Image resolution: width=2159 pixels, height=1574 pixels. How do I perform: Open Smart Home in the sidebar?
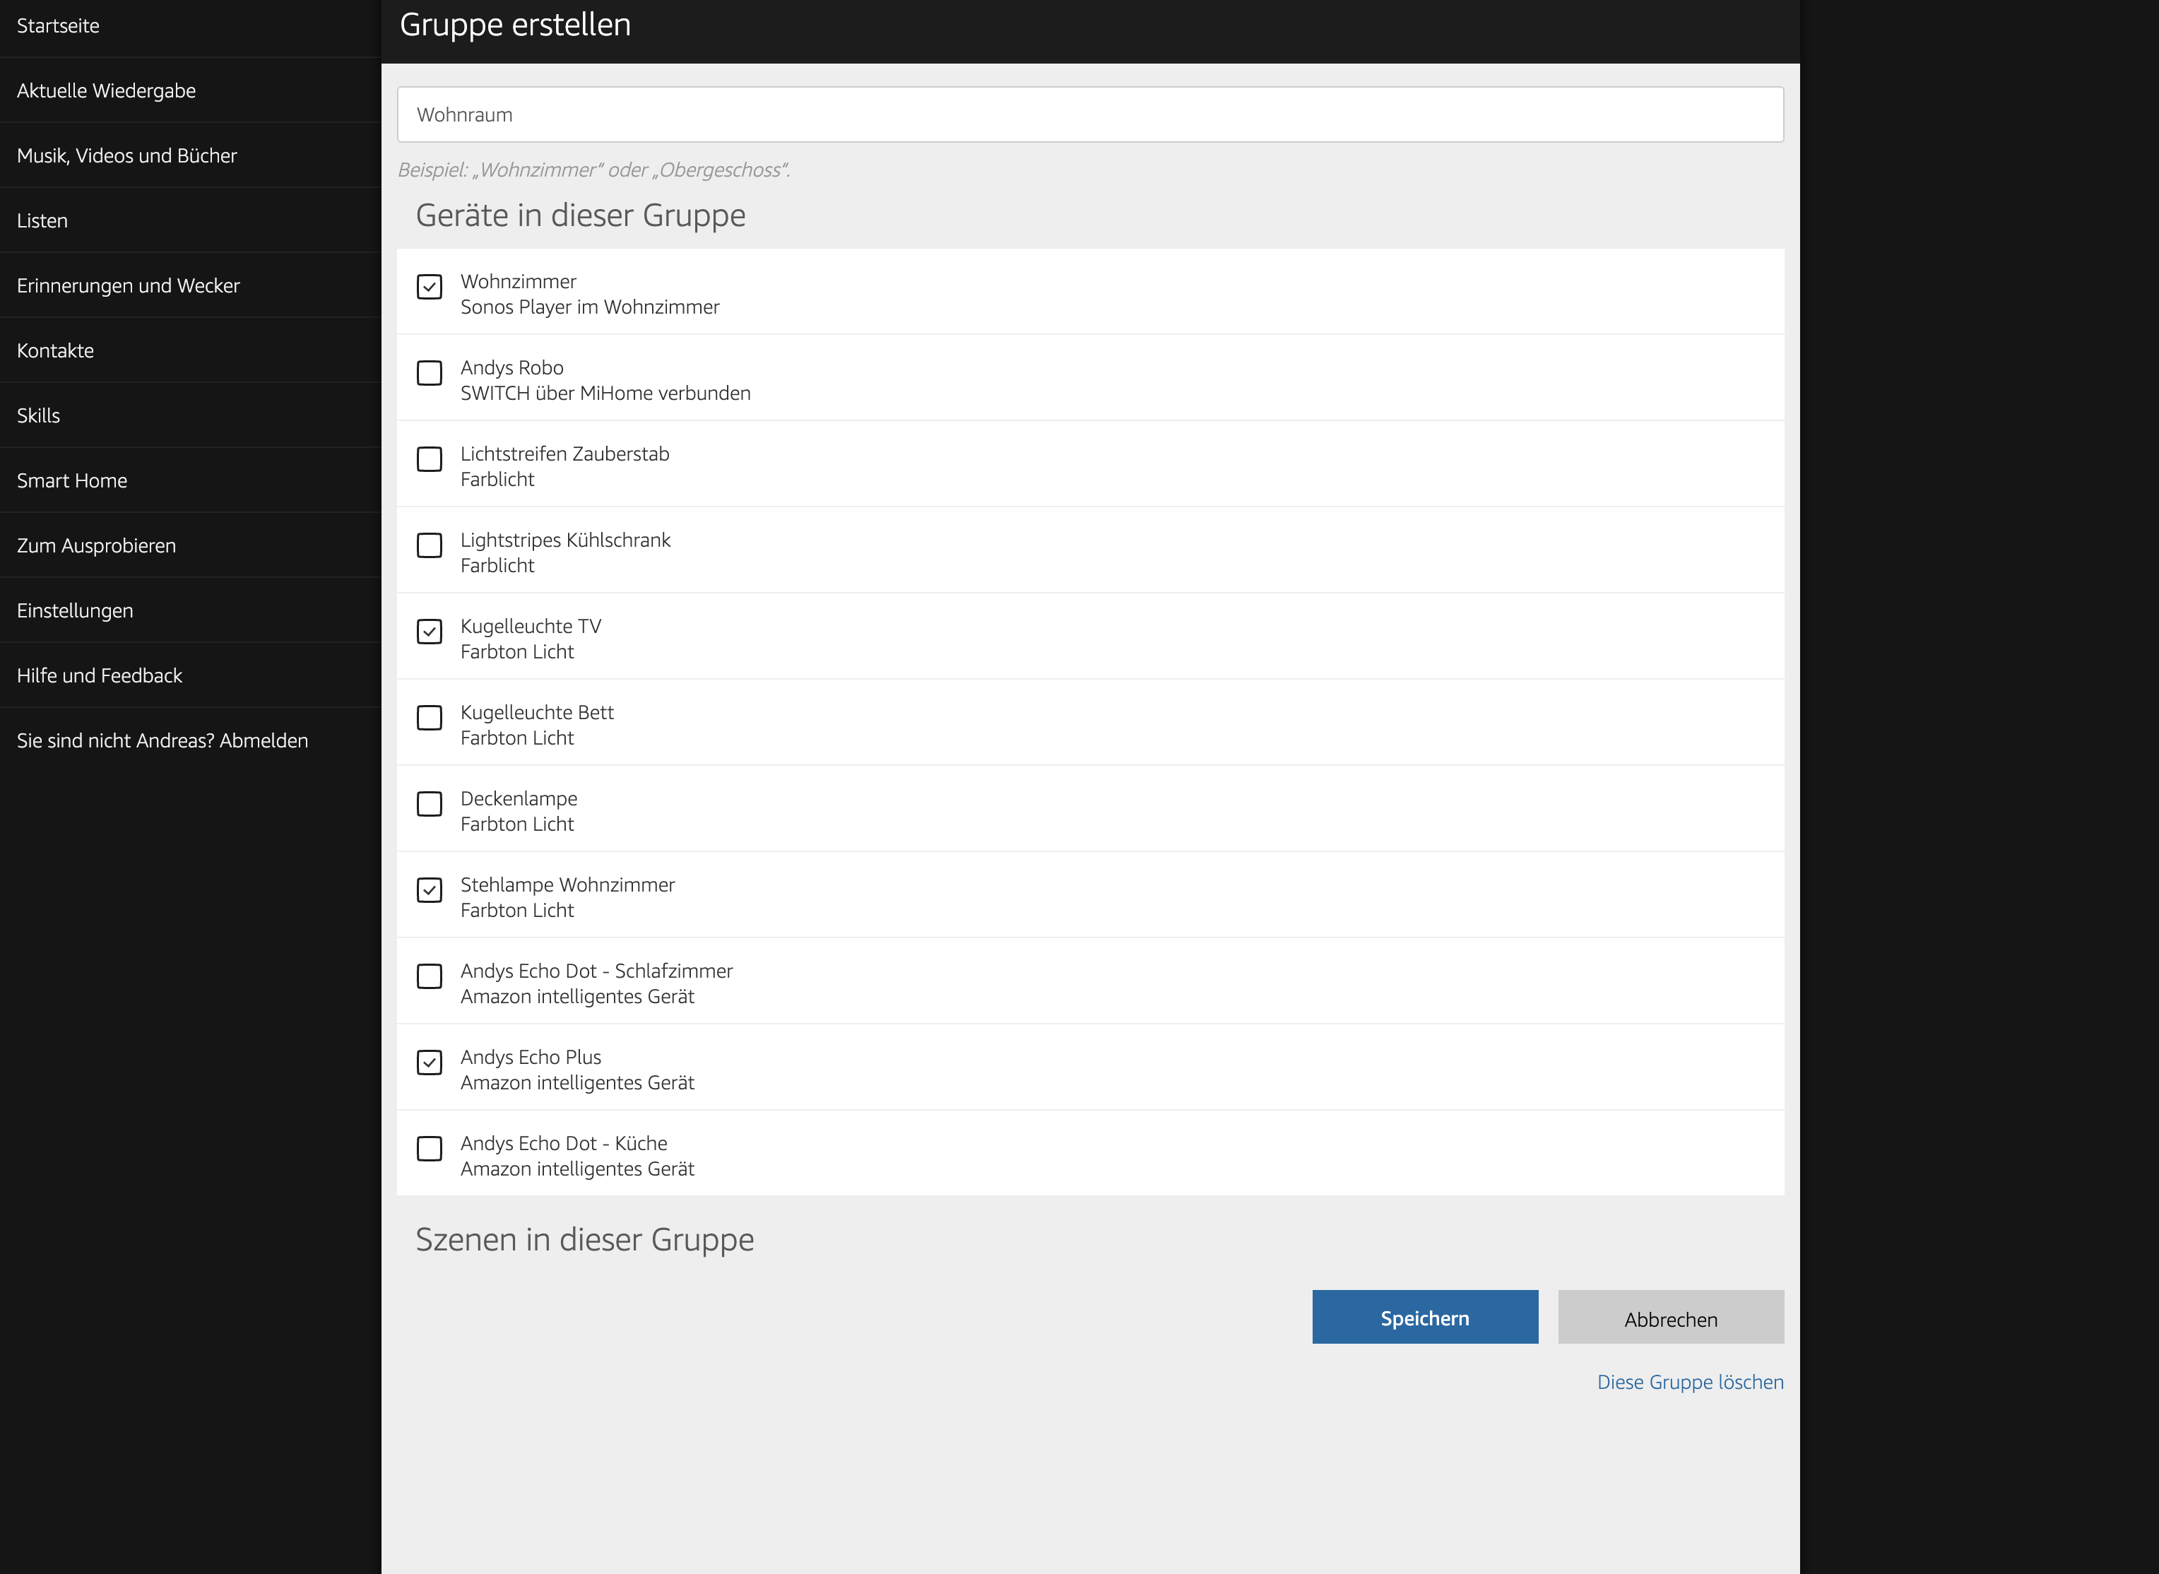click(x=72, y=480)
